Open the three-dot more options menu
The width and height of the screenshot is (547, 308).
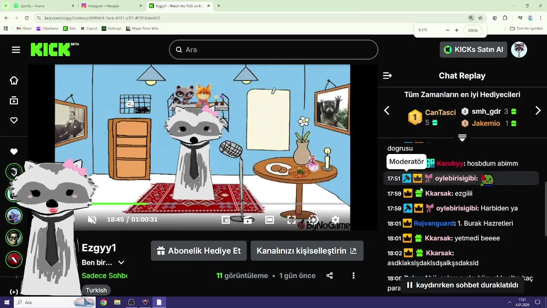tap(353, 276)
